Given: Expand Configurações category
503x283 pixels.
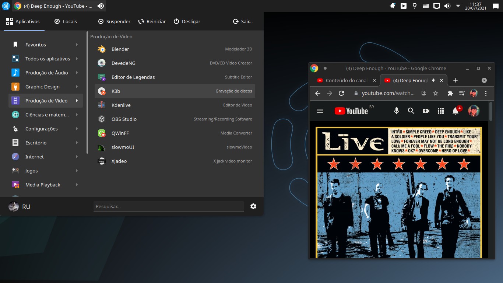Looking at the screenshot, I should [46, 129].
